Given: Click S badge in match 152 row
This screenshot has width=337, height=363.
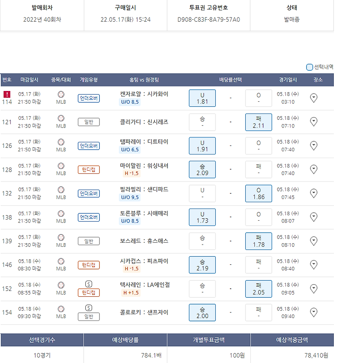Looking at the screenshot, I should tap(89, 284).
